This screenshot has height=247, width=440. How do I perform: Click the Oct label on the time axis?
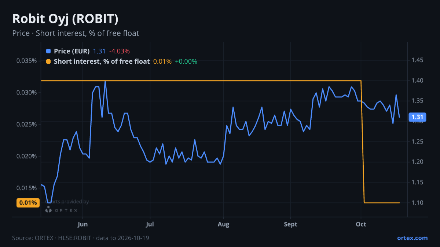click(361, 224)
